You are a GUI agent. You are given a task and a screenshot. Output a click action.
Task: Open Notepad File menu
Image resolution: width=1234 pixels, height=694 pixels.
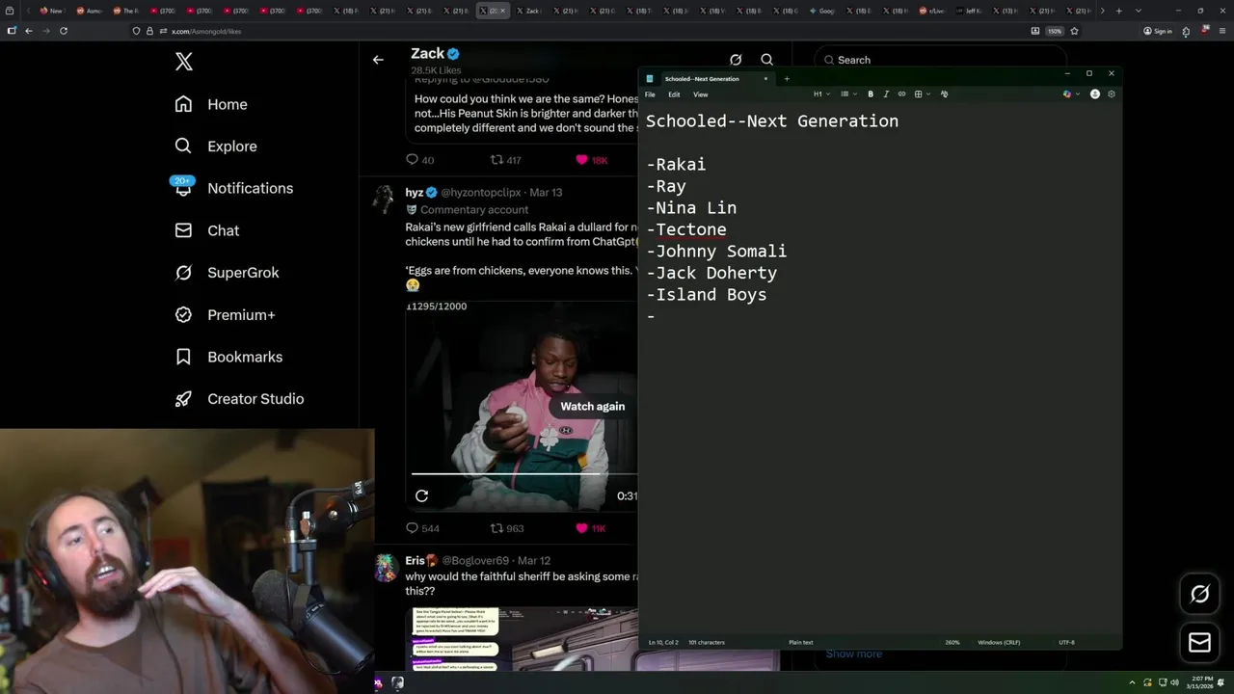pyautogui.click(x=650, y=94)
